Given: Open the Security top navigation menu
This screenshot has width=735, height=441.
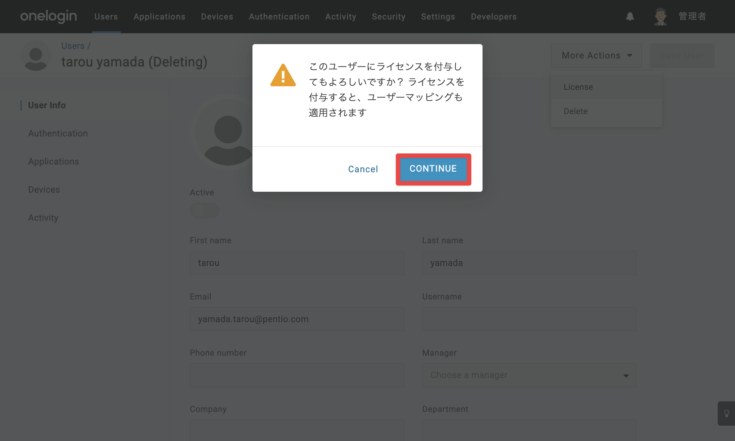Looking at the screenshot, I should click(x=389, y=17).
